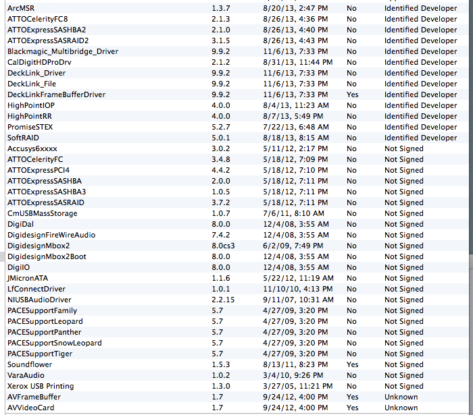Viewport: 473px width, 415px height.
Task: Select the ATTOExpressSASRAID2 row
Action: [236, 40]
